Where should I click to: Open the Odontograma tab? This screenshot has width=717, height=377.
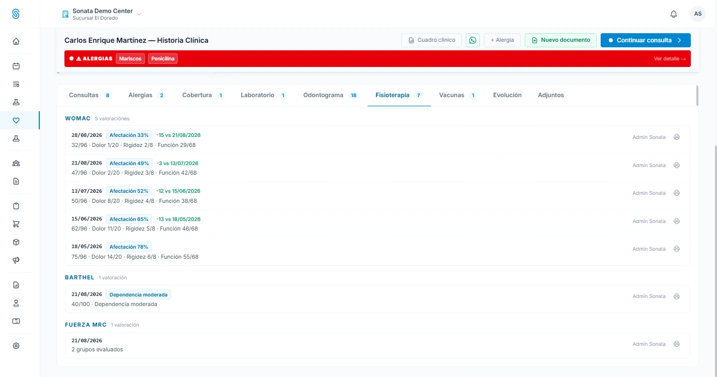[x=331, y=95]
